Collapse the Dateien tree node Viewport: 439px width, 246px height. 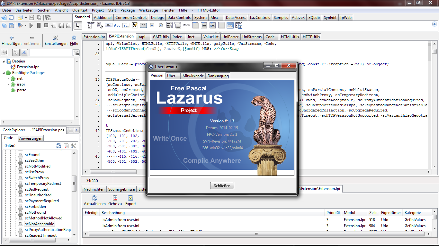[x=4, y=61]
